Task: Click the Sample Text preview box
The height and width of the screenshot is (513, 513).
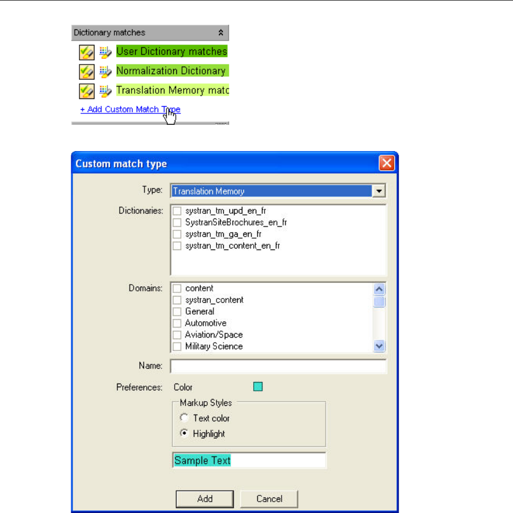Action: (x=249, y=460)
